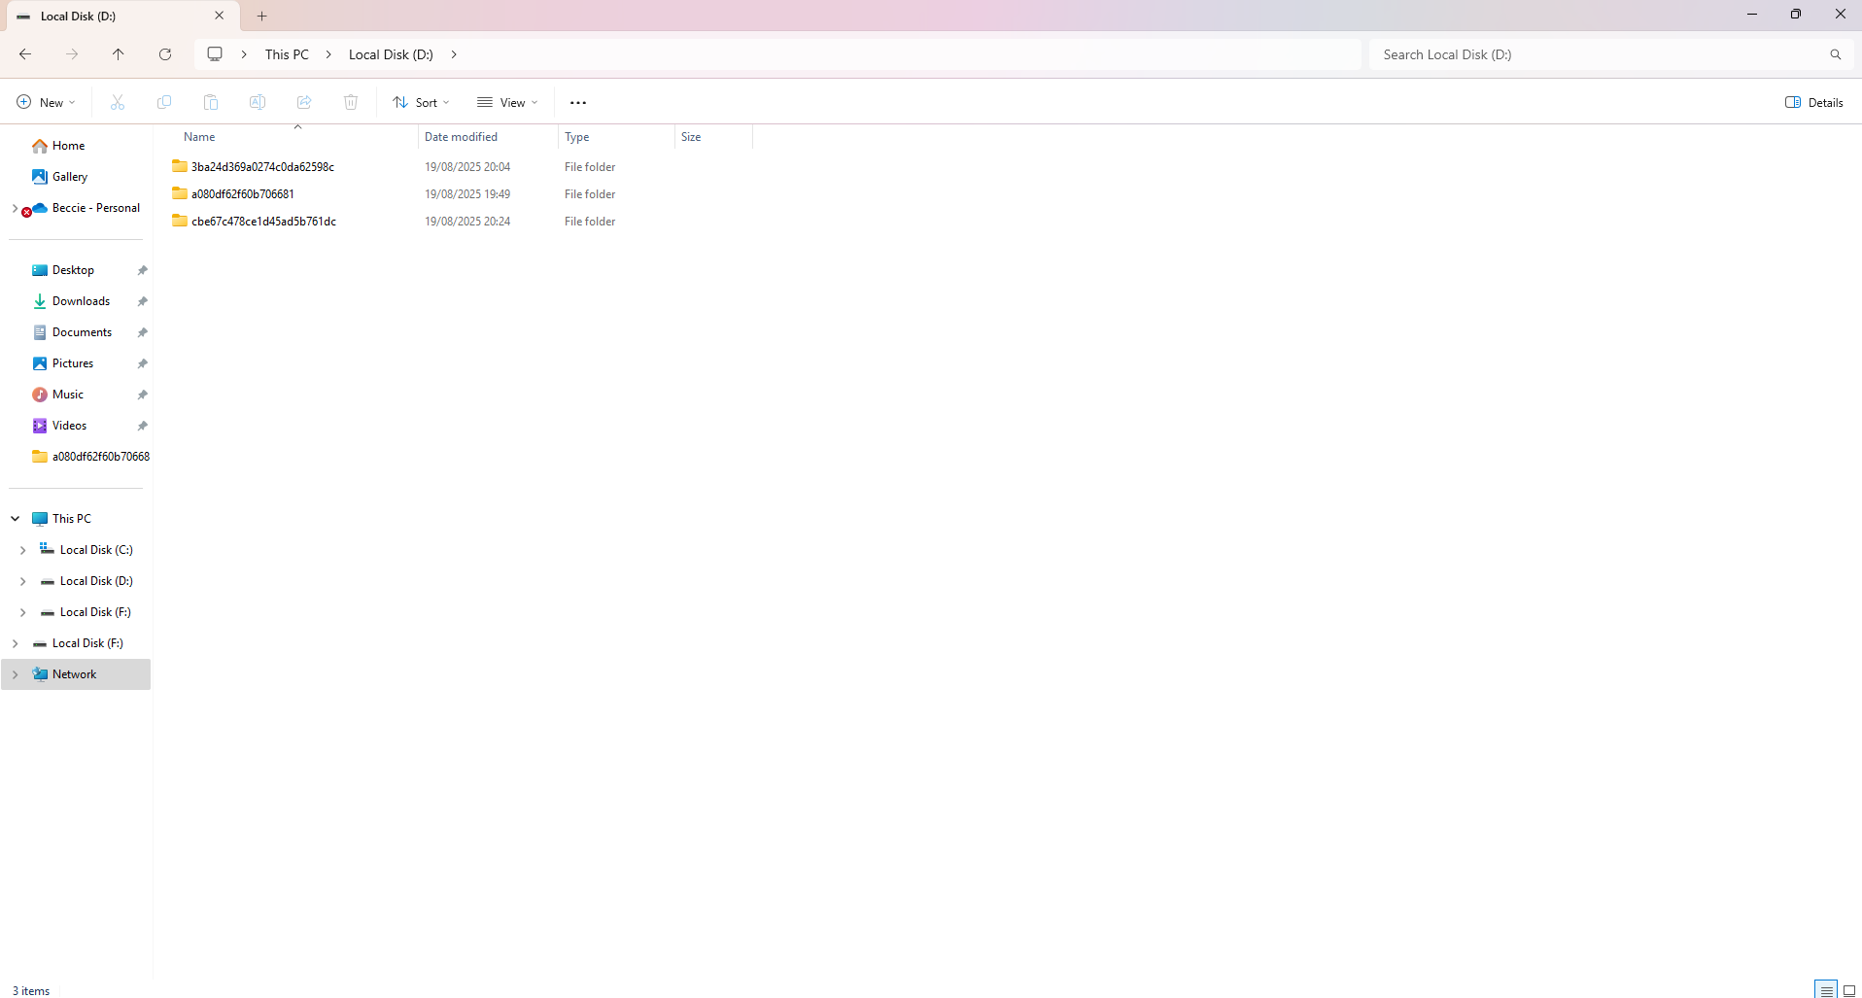The height and width of the screenshot is (998, 1862).
Task: Navigate up one folder level
Action: tap(119, 54)
